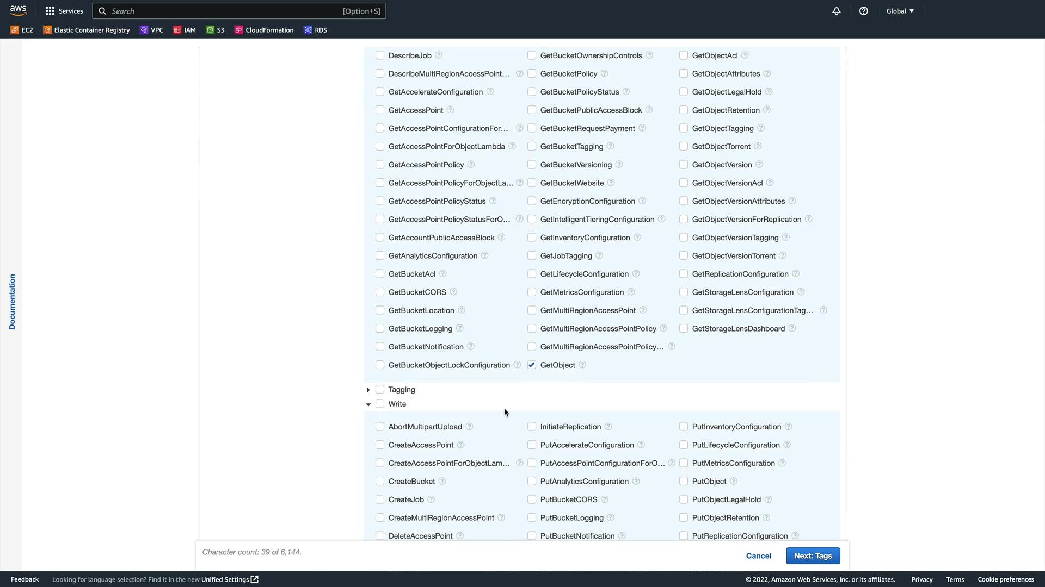Screen dimensions: 1045x587
Task: Open EC2 shortcut in favorites bar
Action: click(x=22, y=30)
